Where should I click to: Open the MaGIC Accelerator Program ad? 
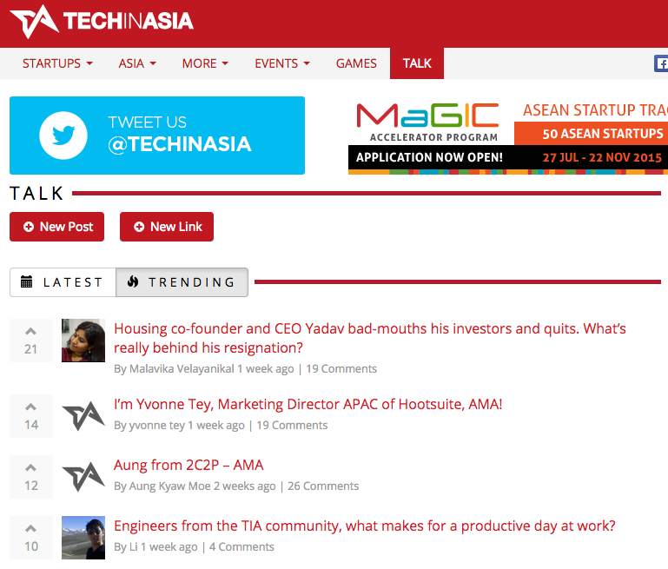[508, 136]
